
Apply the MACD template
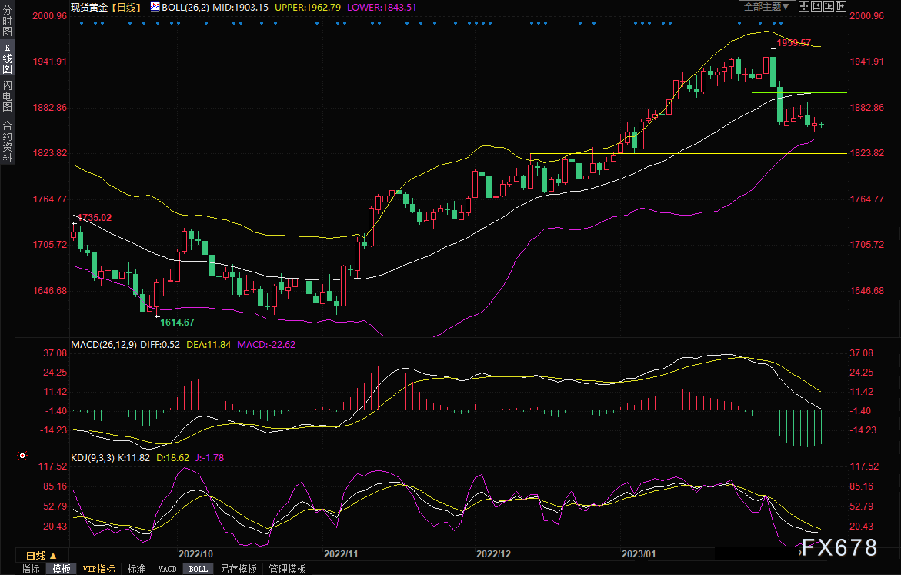pyautogui.click(x=167, y=569)
